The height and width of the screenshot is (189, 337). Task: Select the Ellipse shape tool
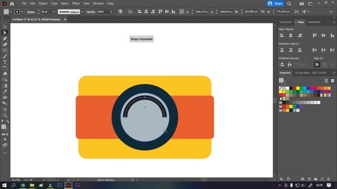click(5, 50)
